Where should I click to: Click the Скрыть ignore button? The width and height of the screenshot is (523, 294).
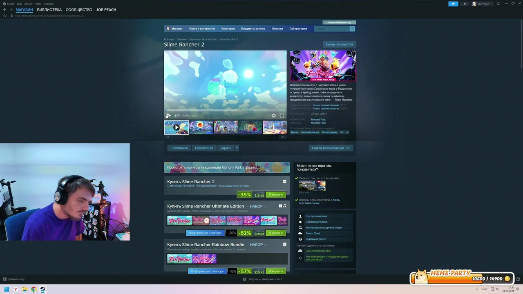[x=226, y=148]
